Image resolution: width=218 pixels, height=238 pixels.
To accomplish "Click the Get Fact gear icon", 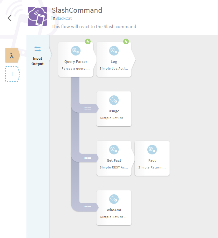I will pyautogui.click(x=114, y=150).
